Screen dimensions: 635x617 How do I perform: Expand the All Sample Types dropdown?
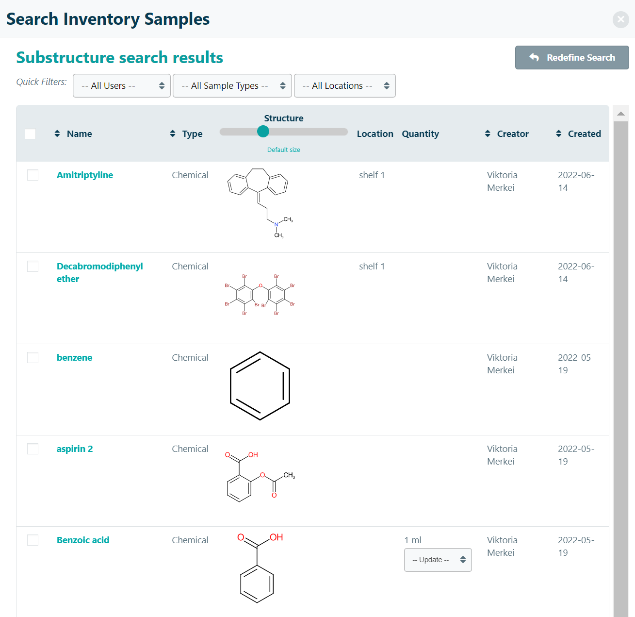point(232,86)
